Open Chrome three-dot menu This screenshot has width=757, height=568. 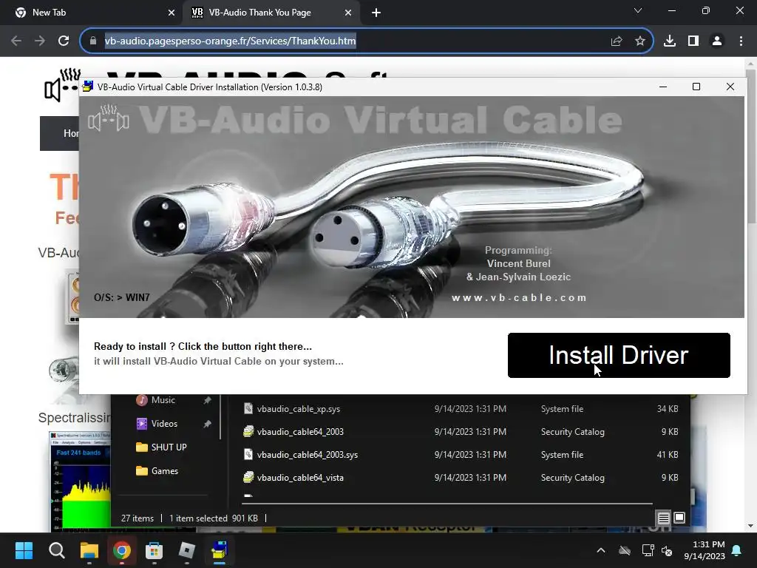click(741, 41)
